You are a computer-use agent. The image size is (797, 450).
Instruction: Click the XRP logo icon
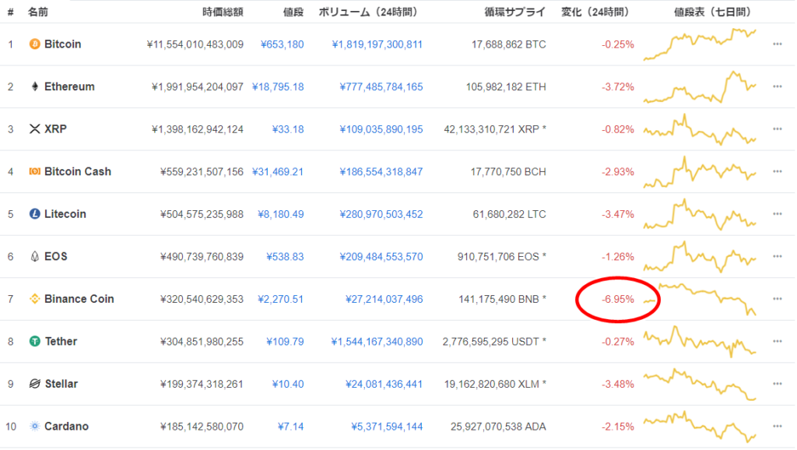(34, 129)
